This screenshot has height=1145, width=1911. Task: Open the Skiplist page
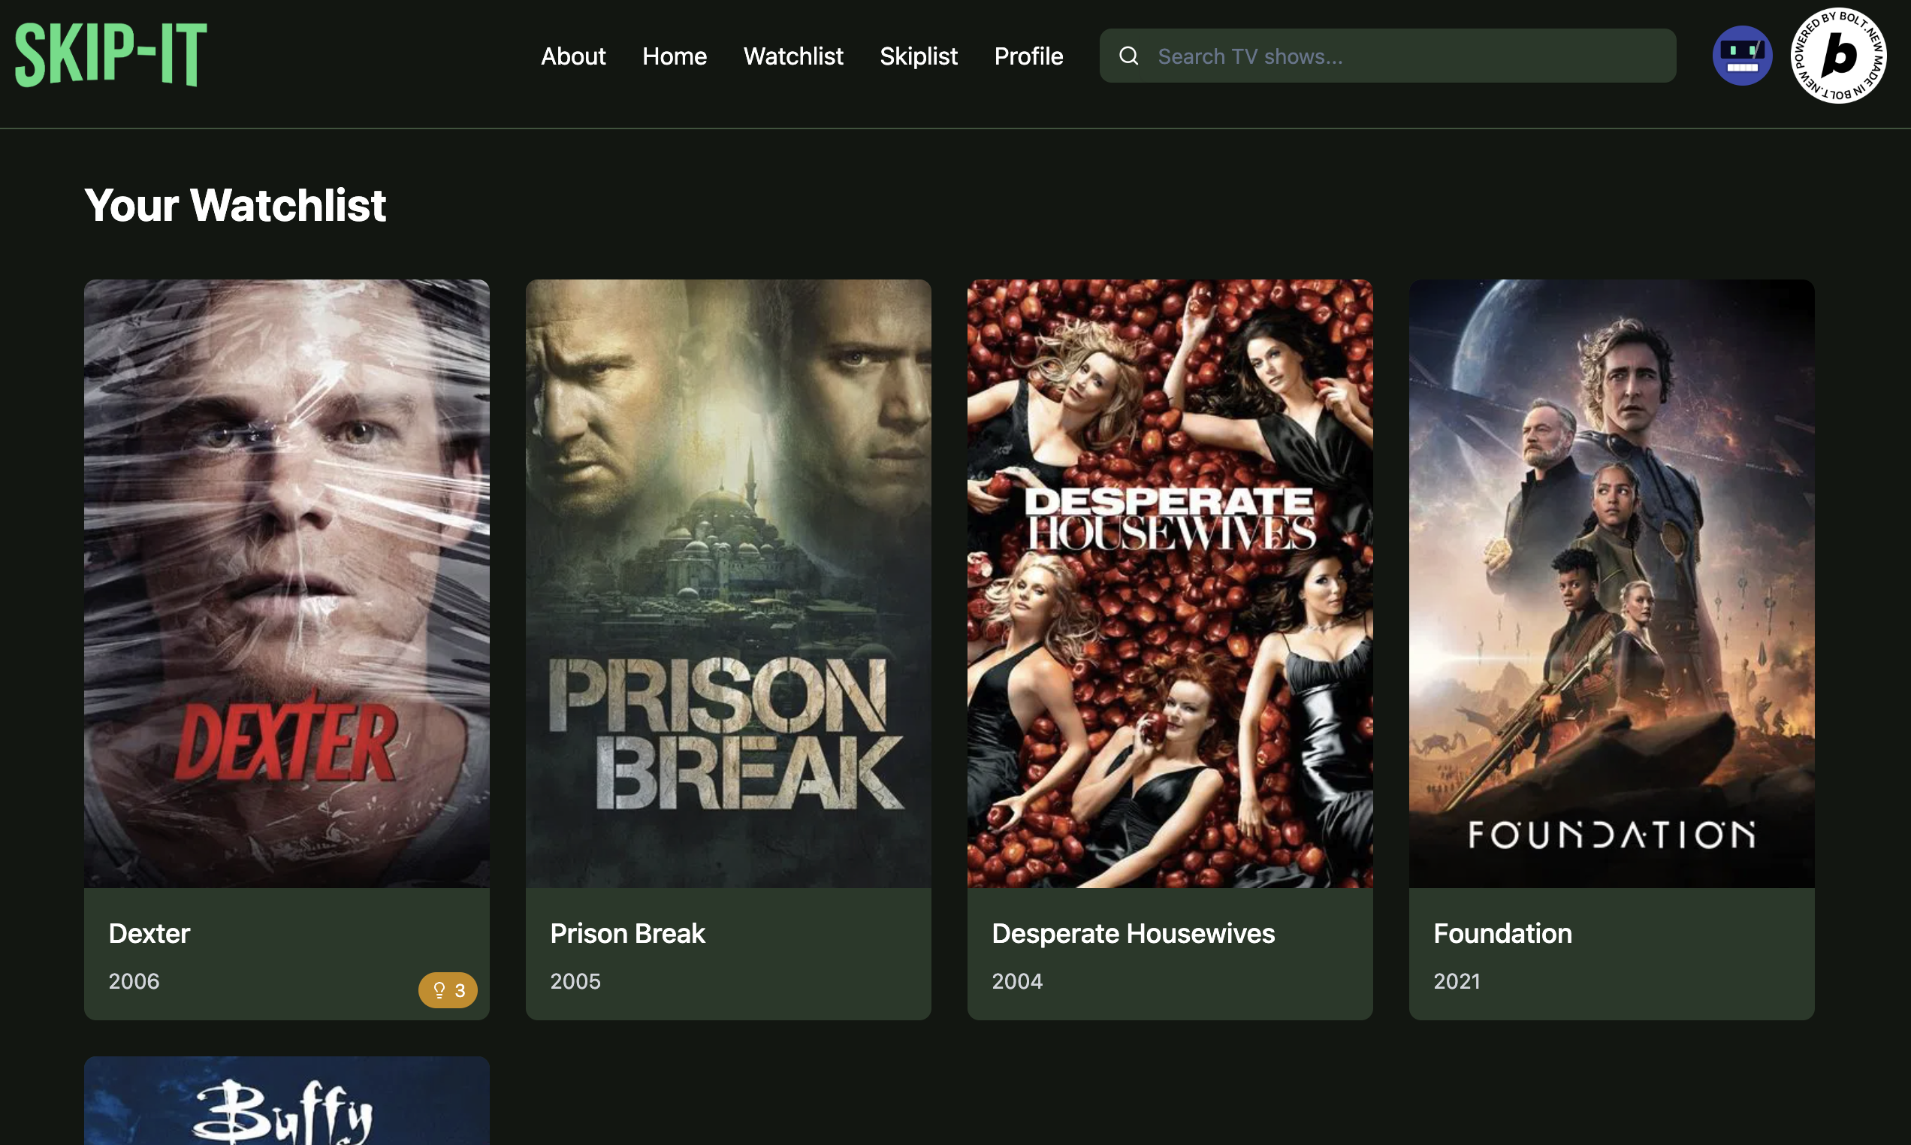pyautogui.click(x=919, y=56)
